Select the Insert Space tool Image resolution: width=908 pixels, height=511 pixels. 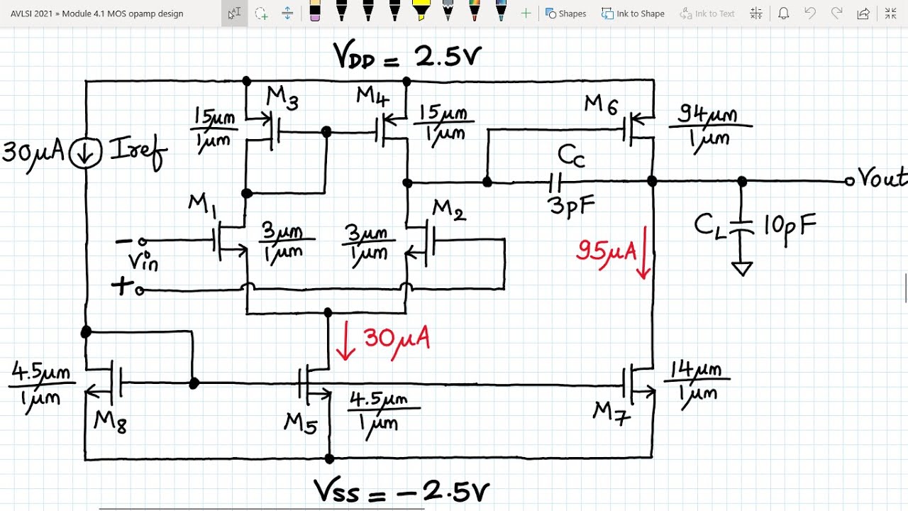[287, 13]
